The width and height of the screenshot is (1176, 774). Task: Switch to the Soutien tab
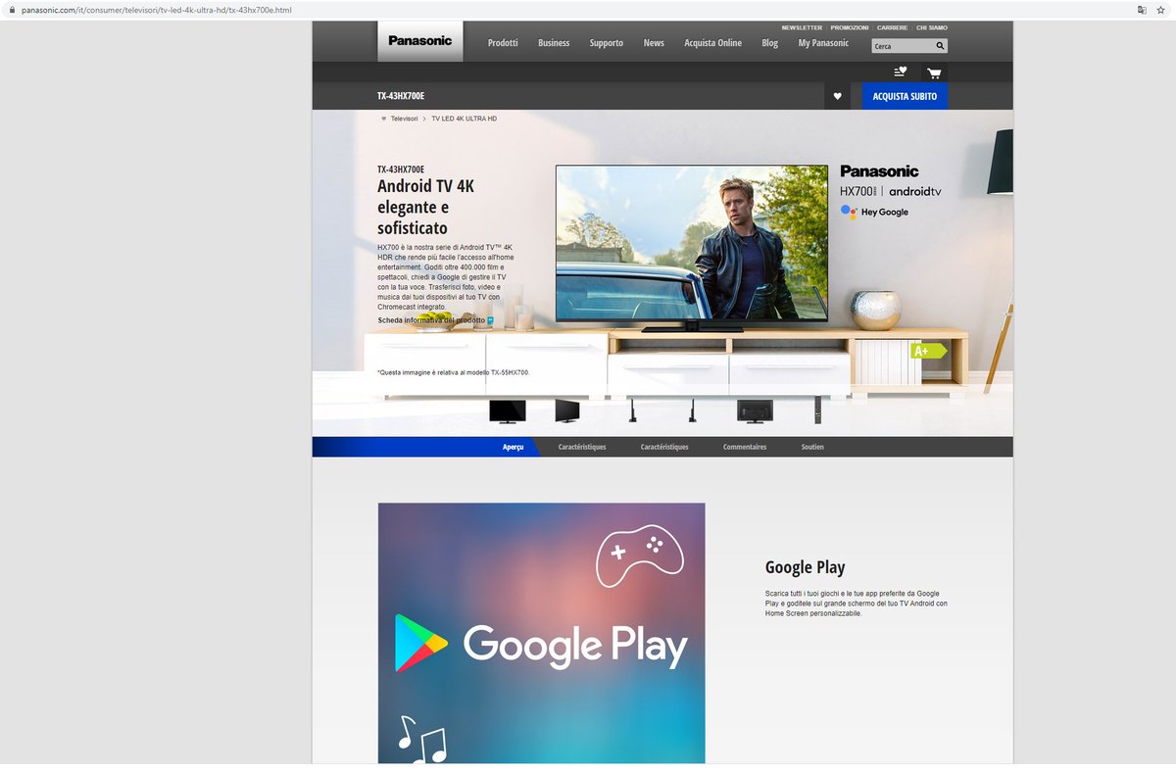click(x=812, y=447)
